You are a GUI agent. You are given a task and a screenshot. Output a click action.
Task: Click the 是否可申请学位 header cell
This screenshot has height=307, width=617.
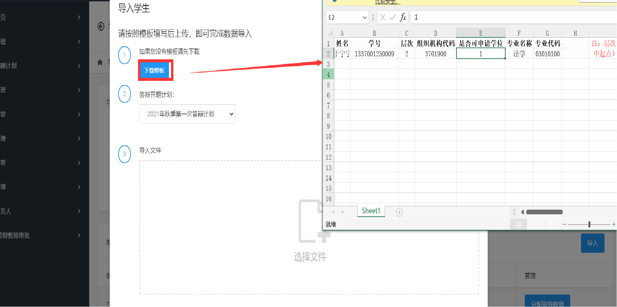pyautogui.click(x=481, y=43)
